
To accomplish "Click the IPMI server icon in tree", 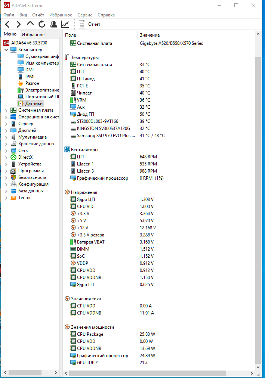I will pyautogui.click(x=21, y=77).
